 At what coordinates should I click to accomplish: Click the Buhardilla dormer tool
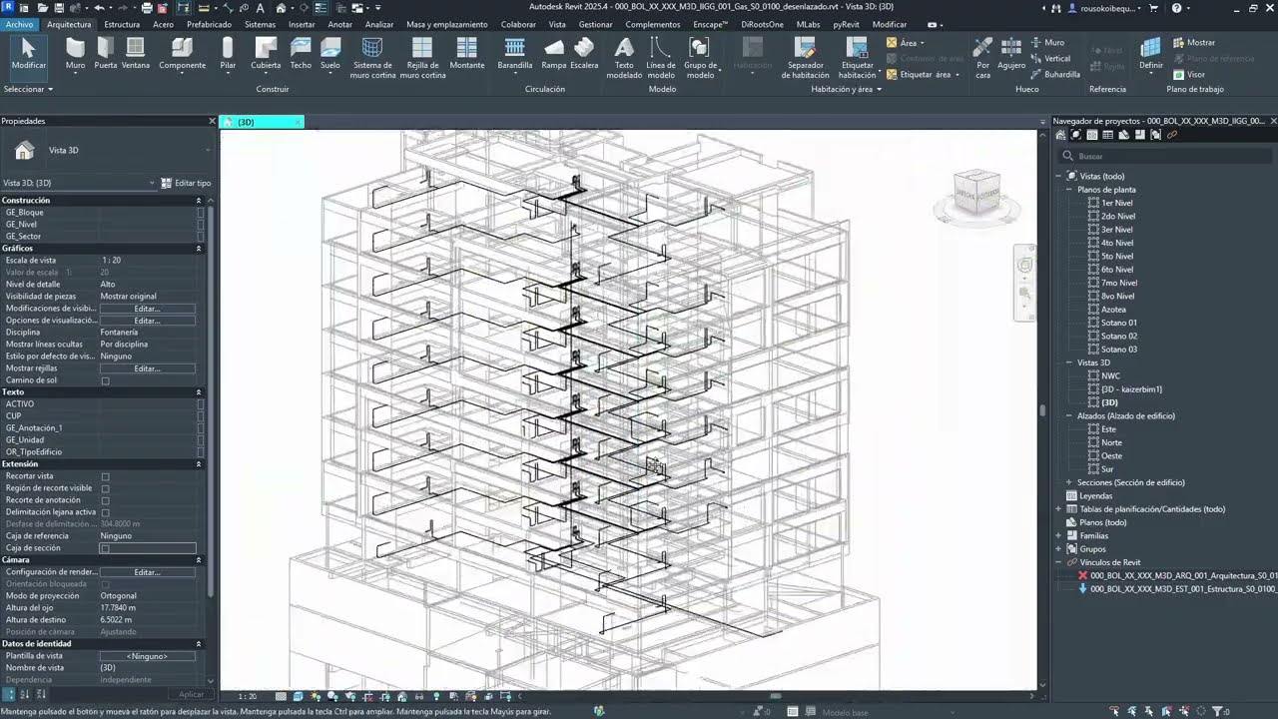(x=1055, y=74)
